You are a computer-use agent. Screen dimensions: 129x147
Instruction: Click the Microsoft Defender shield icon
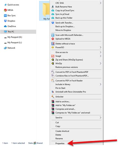[x=53, y=35]
